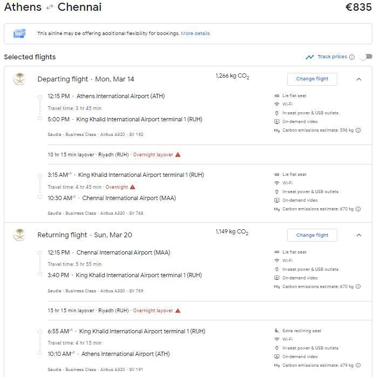Collapse the Returning flight details
Screen dimensions: 374x377
click(358, 235)
